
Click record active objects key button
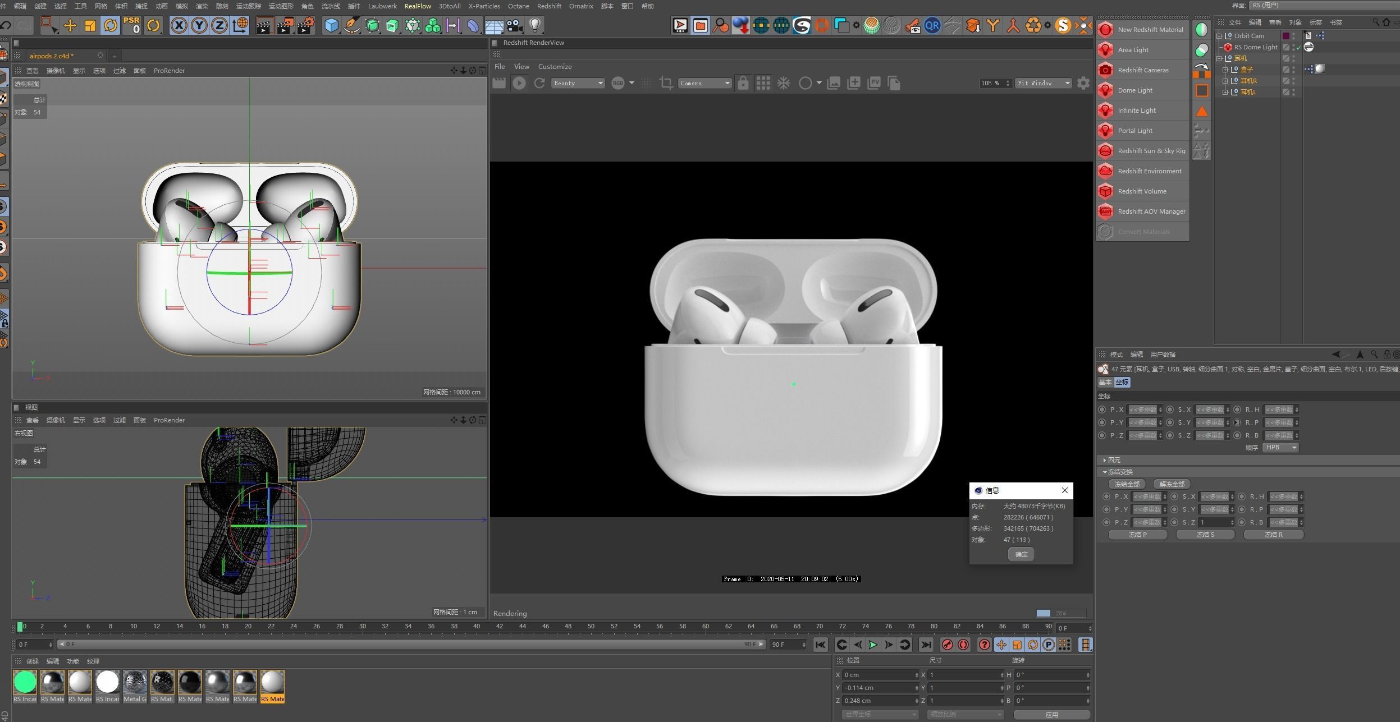coord(947,645)
